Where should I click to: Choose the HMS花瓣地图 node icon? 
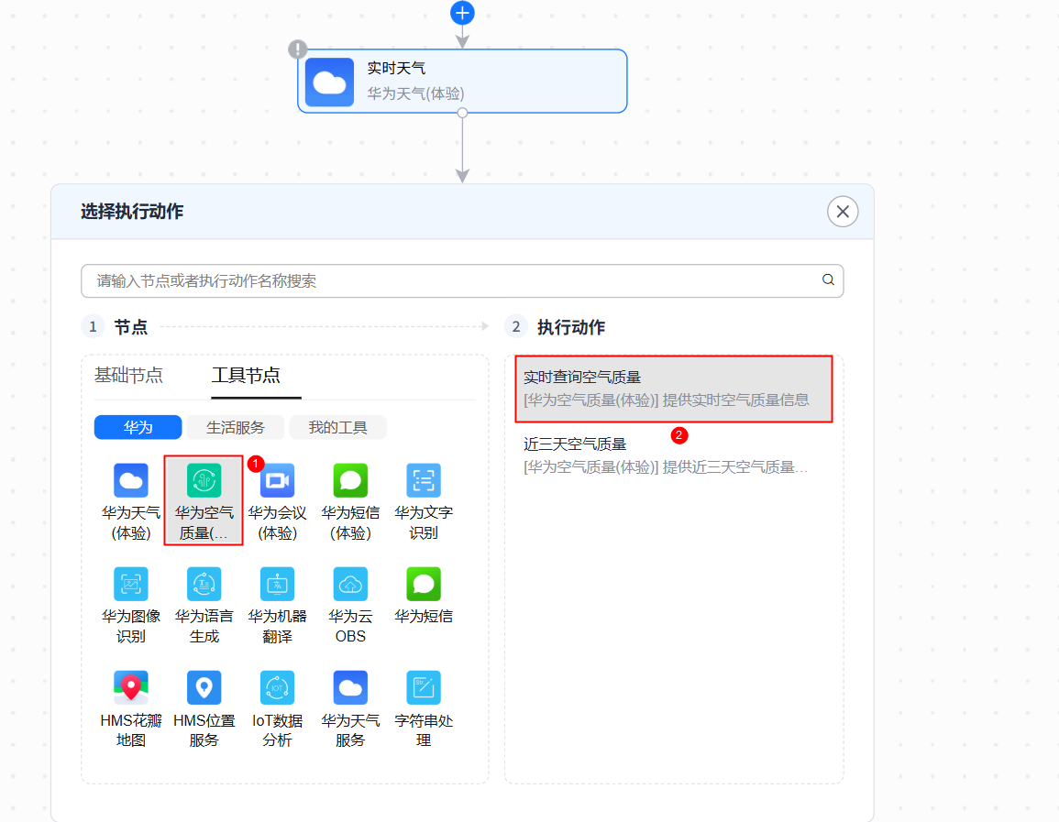131,687
